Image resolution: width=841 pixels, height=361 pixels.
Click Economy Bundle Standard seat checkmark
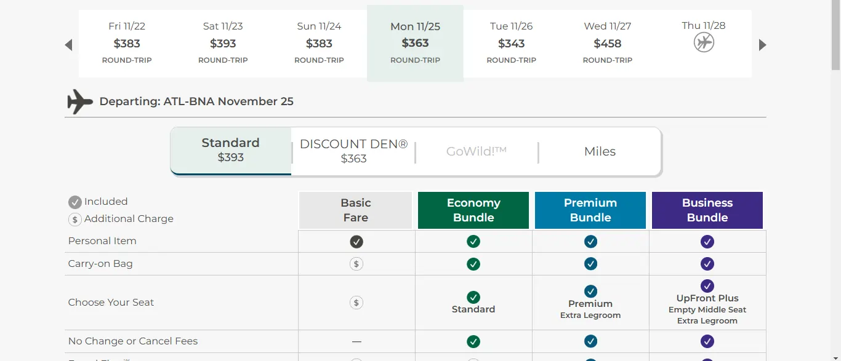pos(473,297)
